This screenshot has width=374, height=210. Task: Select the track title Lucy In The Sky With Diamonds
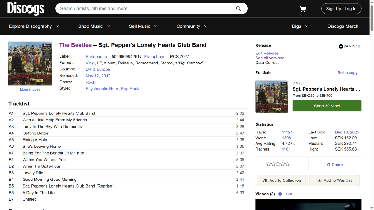[x=52, y=127]
